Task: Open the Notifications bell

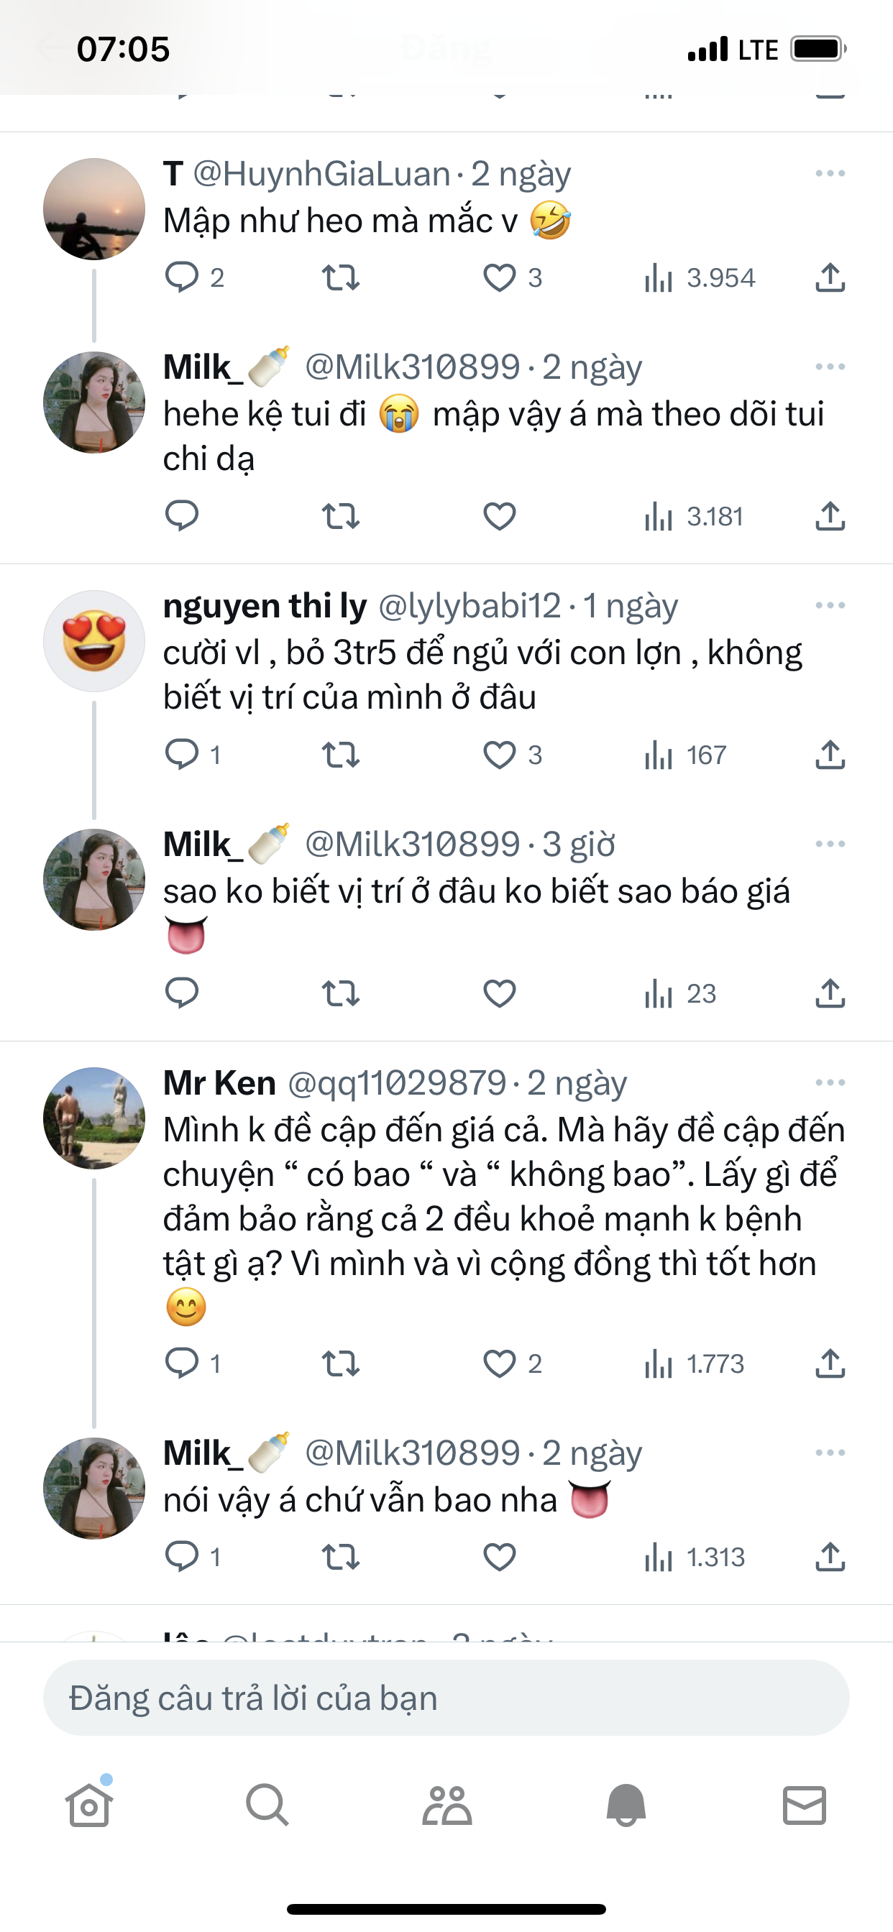Action: [626, 1805]
